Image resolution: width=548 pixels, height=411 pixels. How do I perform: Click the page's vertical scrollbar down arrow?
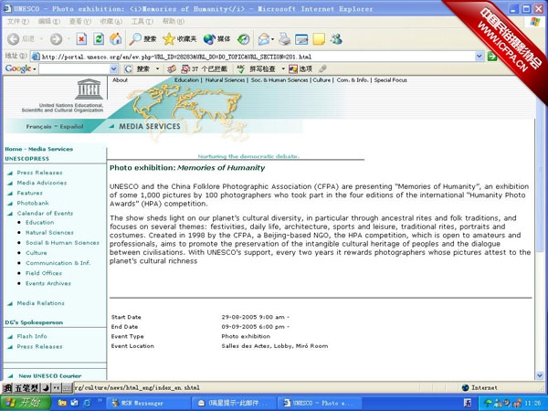pyautogui.click(x=539, y=375)
